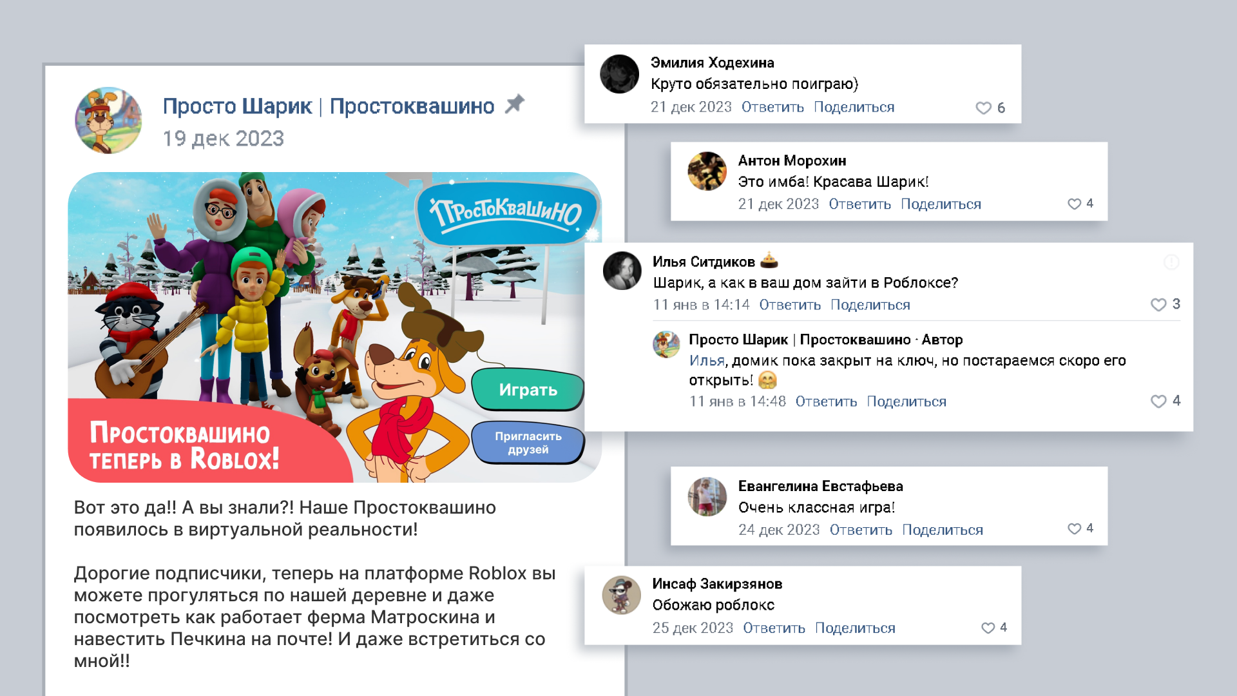The height and width of the screenshot is (696, 1237).
Task: Click the Илья mention in the author's reply
Action: pyautogui.click(x=706, y=361)
